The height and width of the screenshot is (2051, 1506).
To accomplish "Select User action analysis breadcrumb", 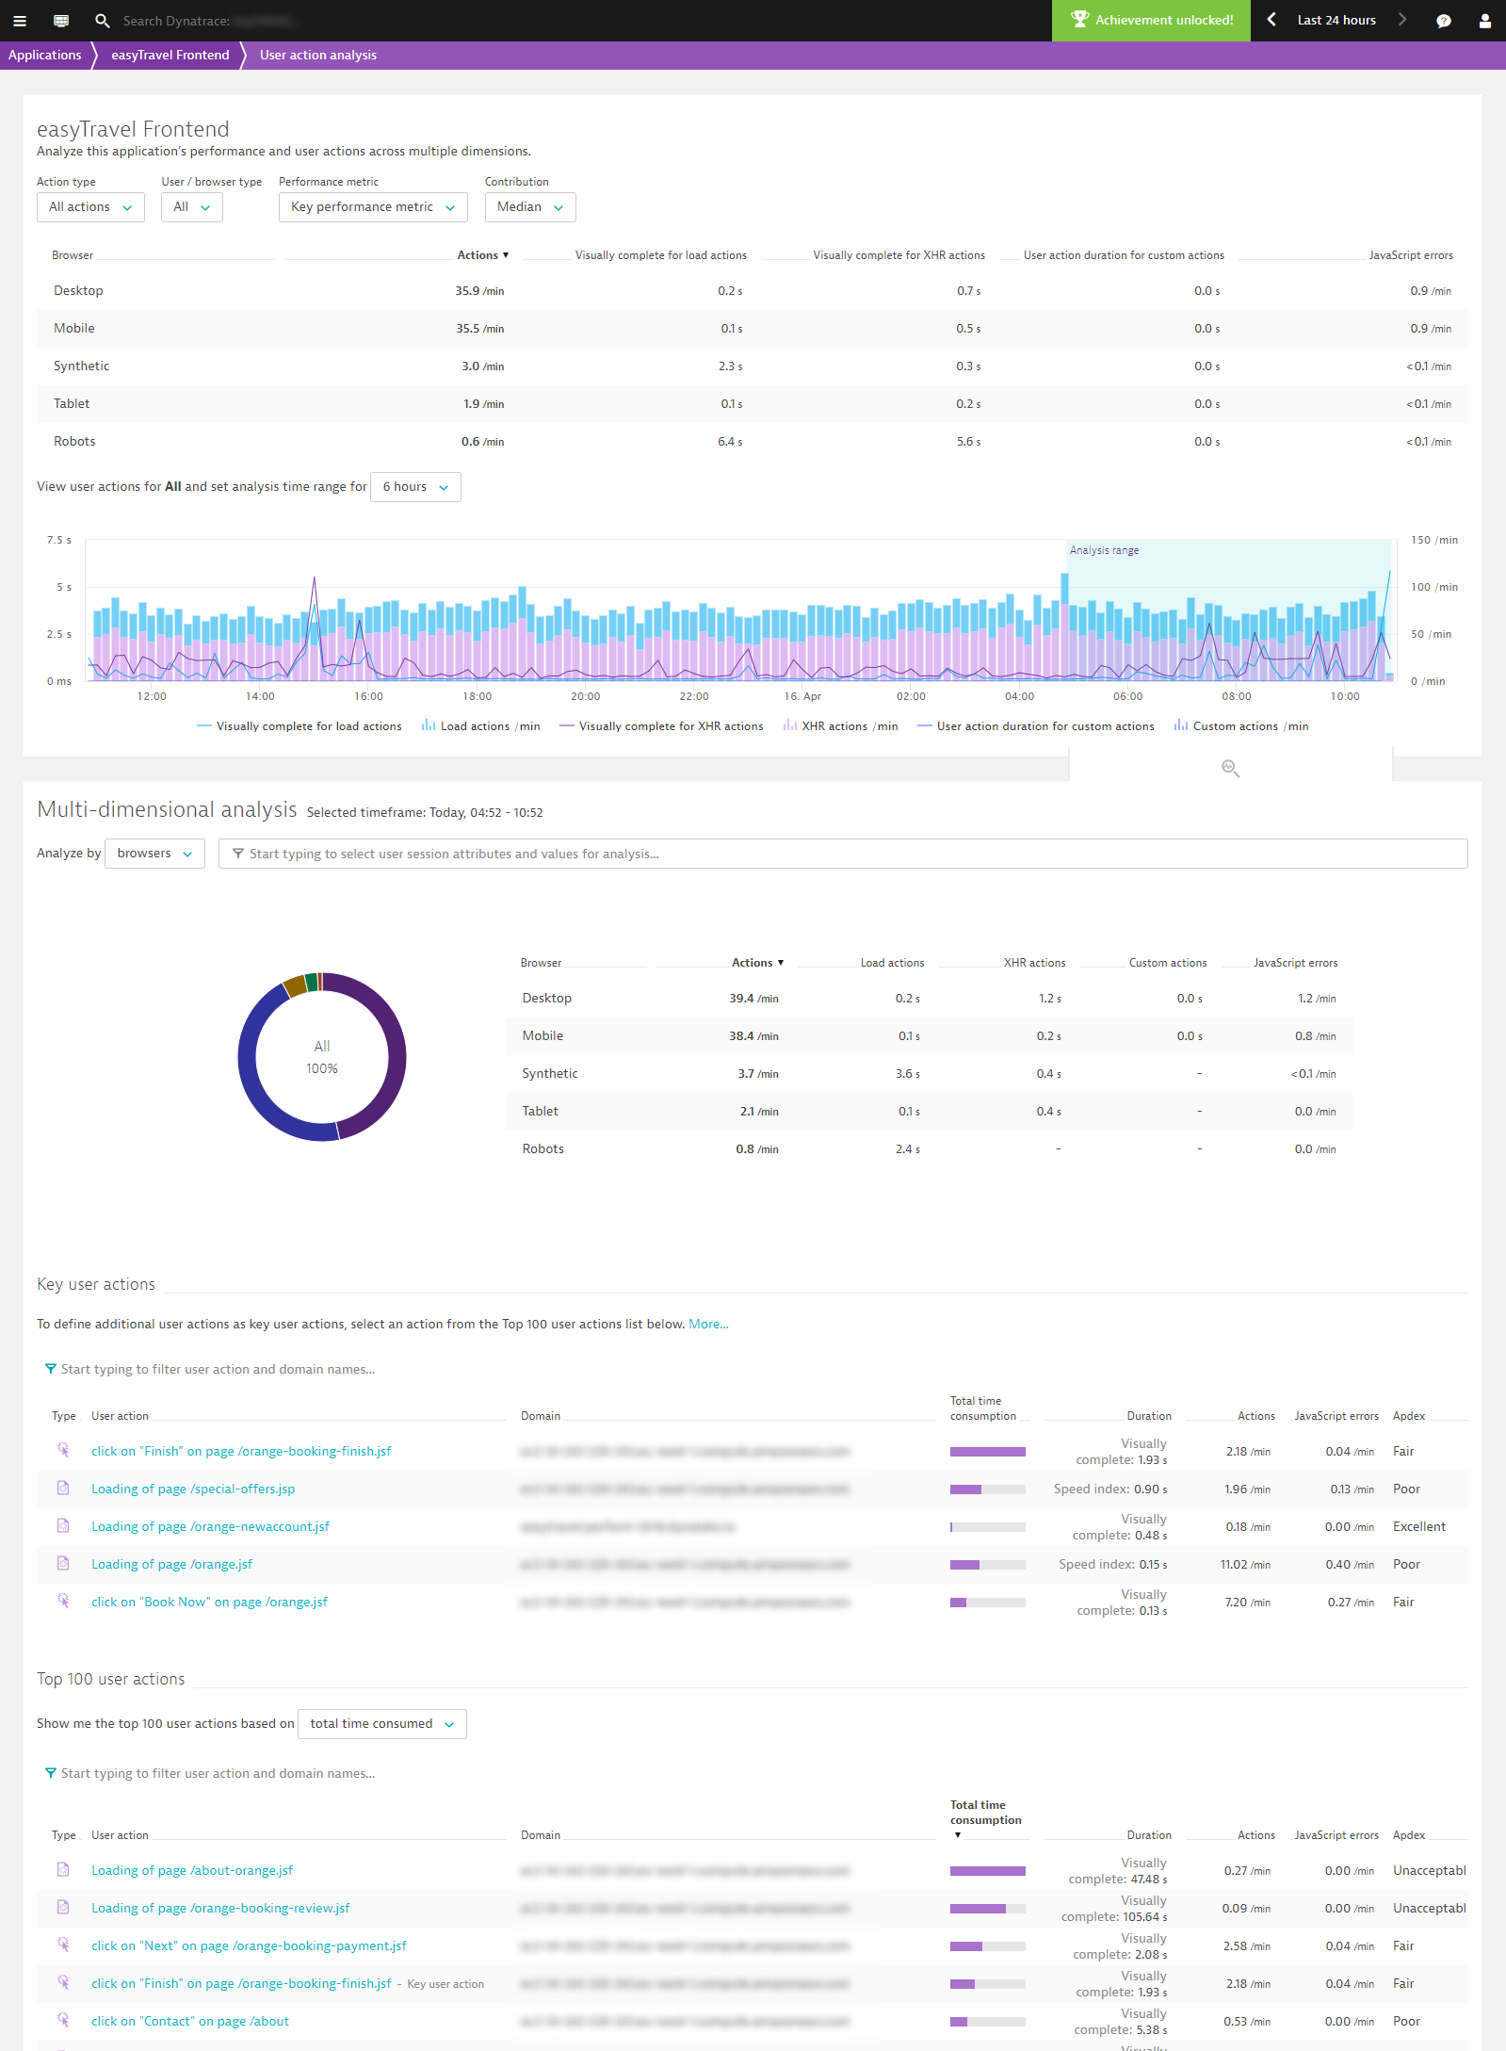I will [318, 55].
